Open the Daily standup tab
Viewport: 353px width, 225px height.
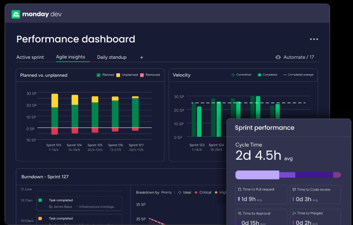pos(112,57)
